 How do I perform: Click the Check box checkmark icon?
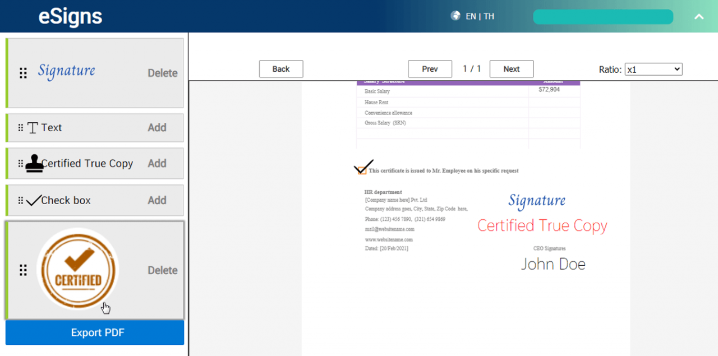click(x=34, y=200)
